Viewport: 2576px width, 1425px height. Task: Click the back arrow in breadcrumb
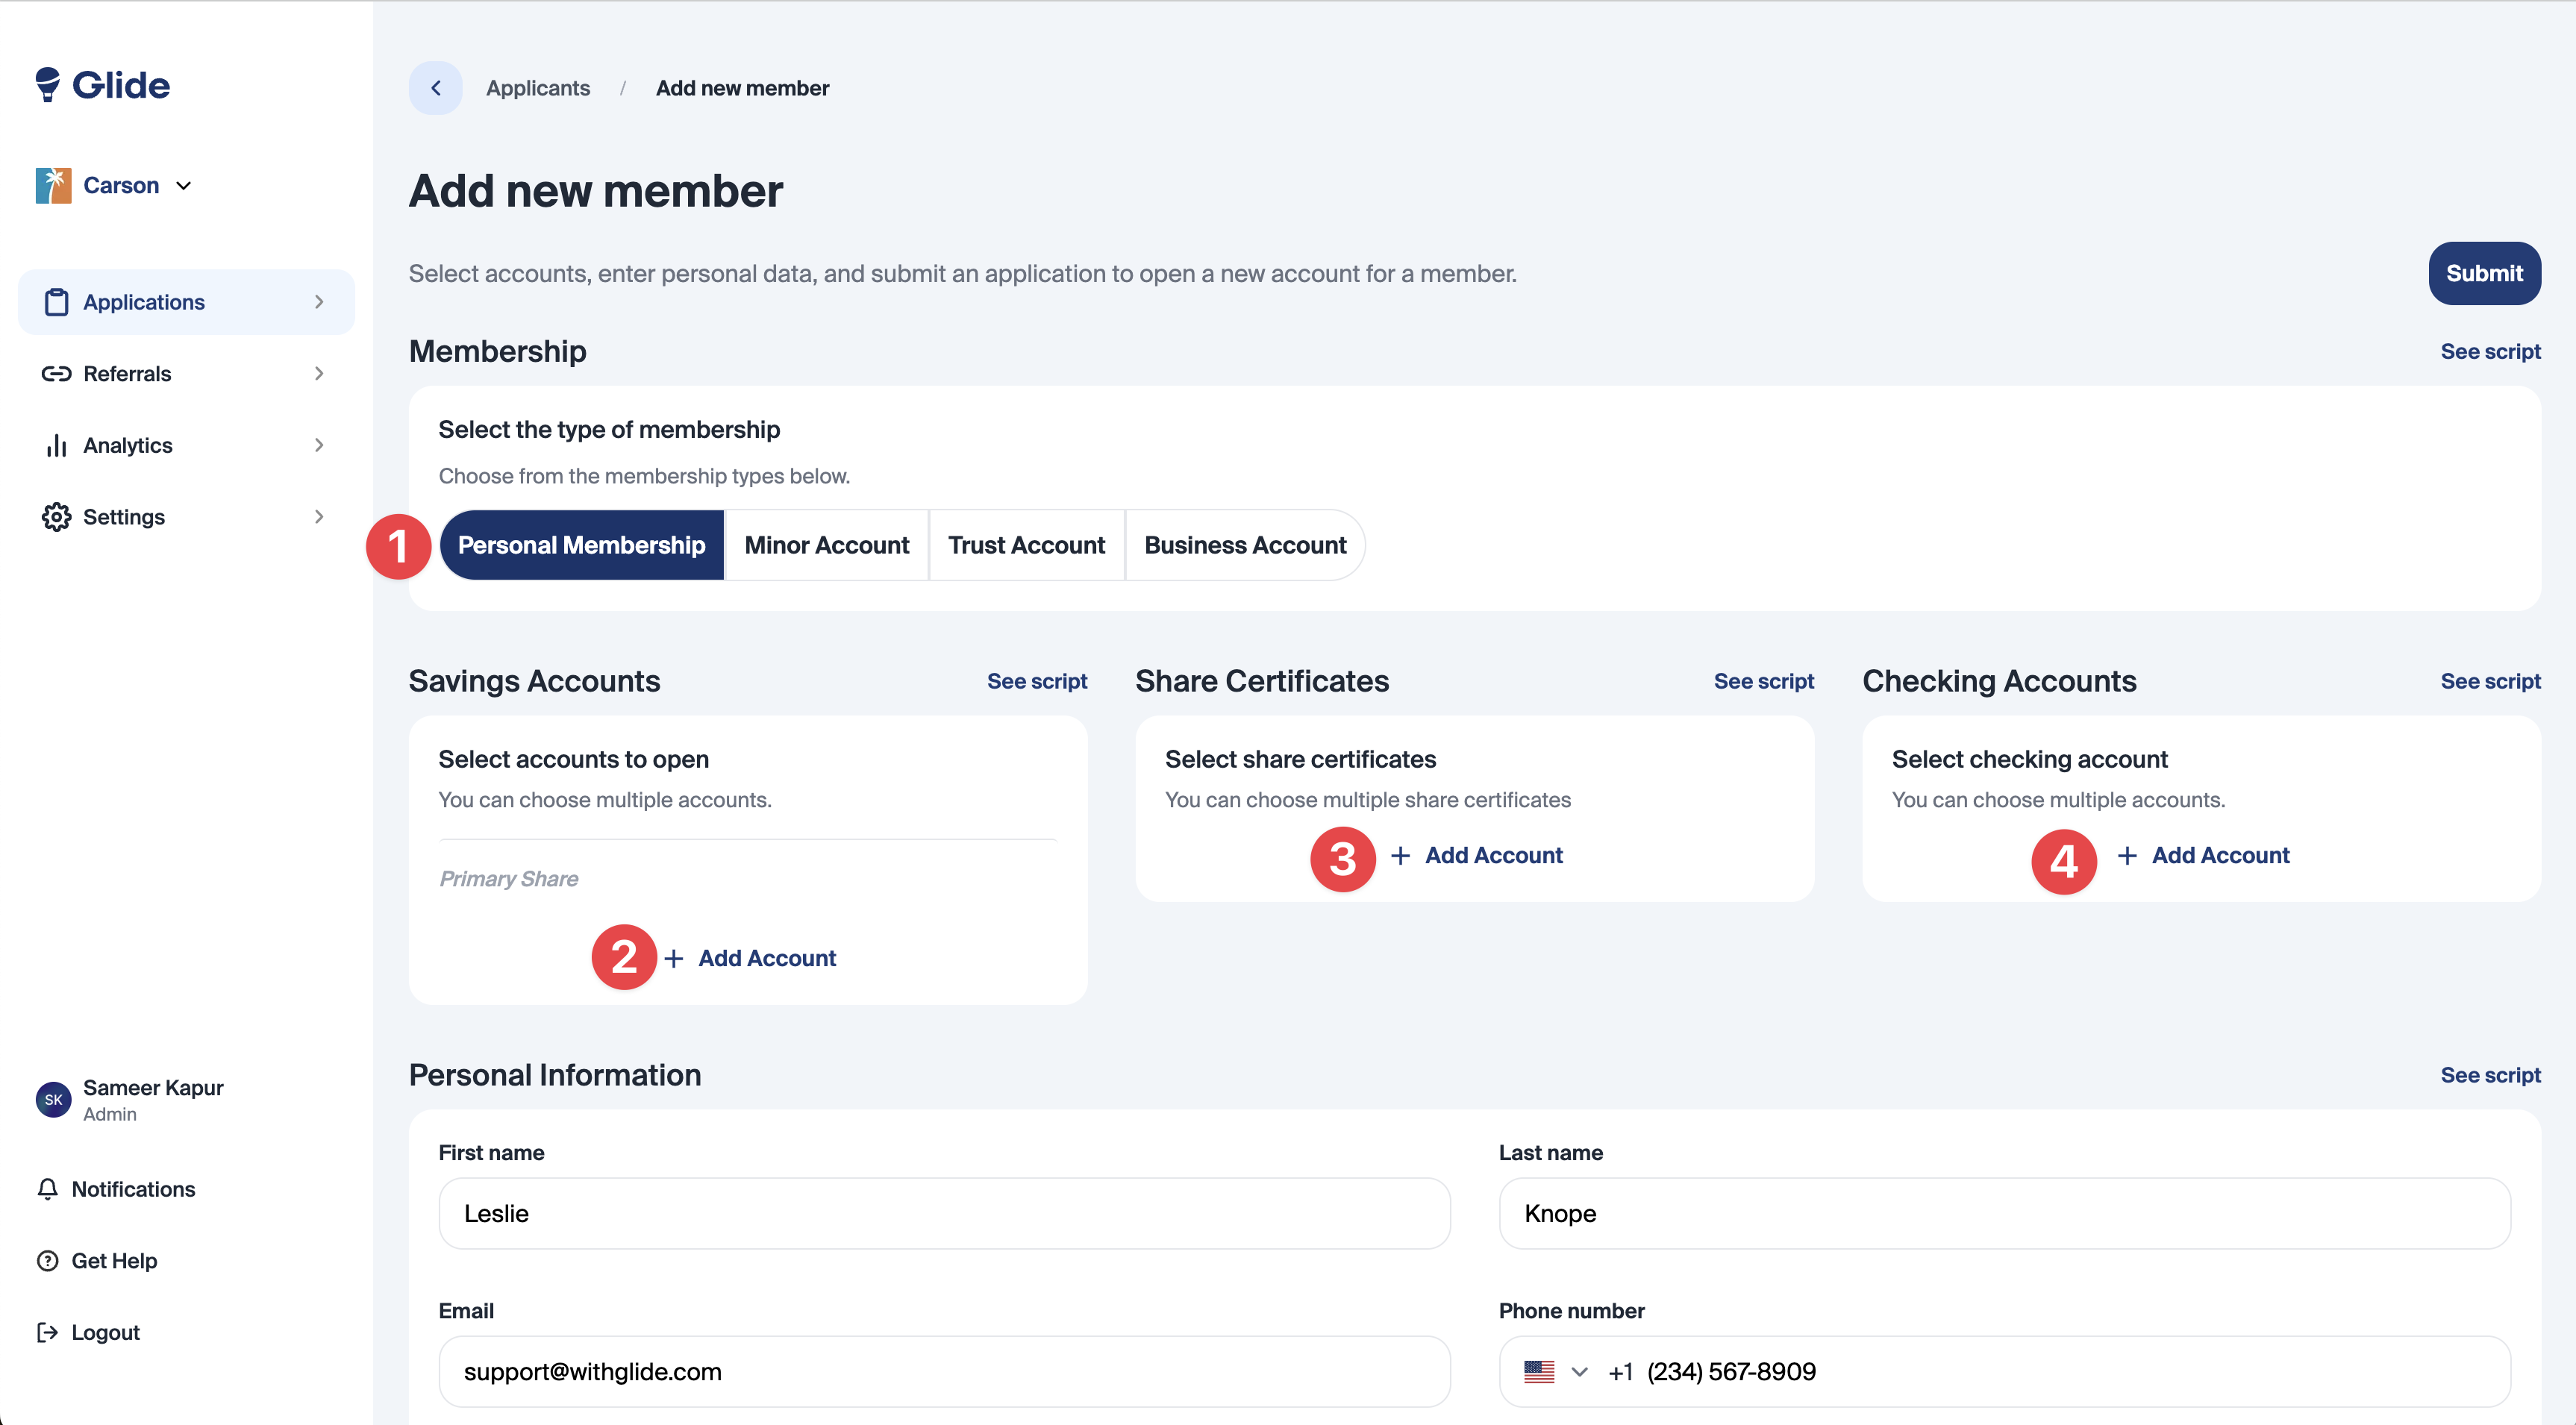coord(436,88)
